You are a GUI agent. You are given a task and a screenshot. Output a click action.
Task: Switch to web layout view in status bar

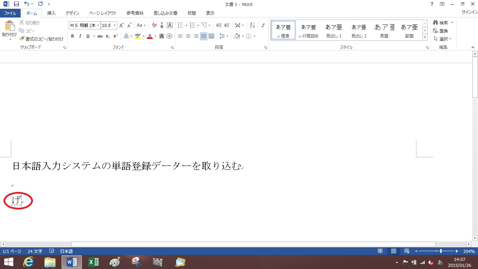[x=407, y=251]
